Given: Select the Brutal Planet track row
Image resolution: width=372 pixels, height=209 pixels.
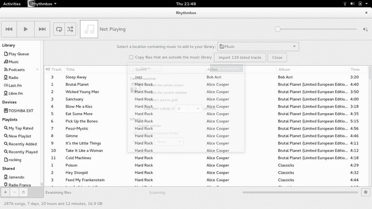Looking at the screenshot, I should [206, 84].
